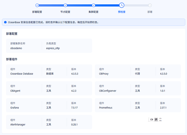Click the blue info icon in the alert banner

(x=5, y=22)
